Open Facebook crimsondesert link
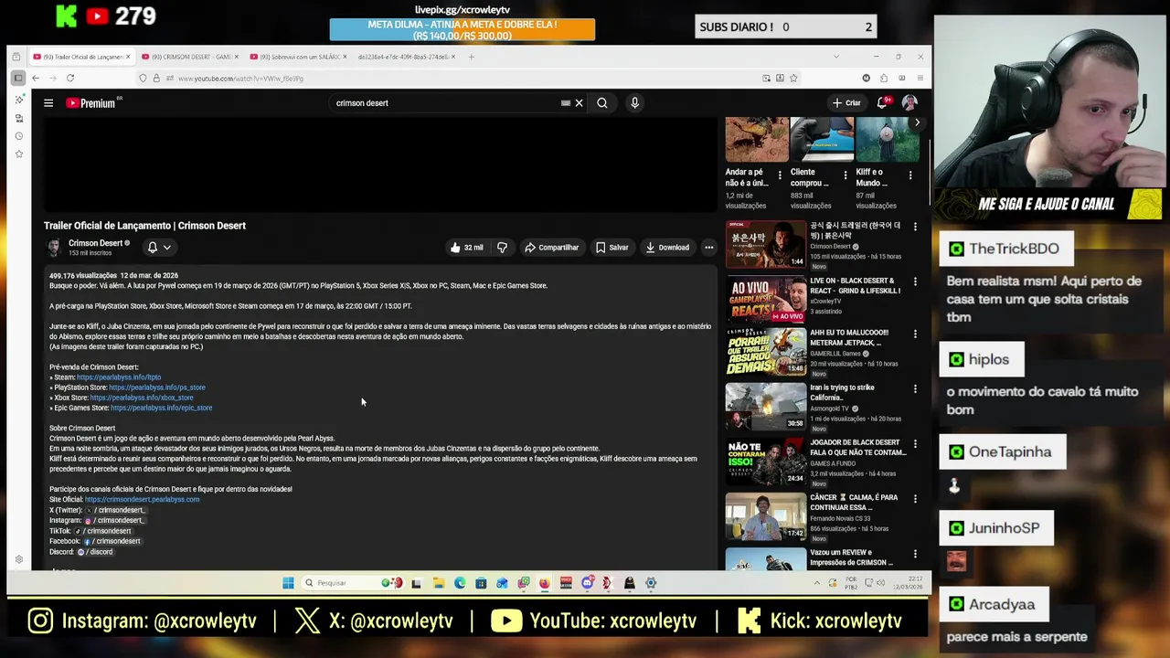Image resolution: width=1170 pixels, height=658 pixels. tap(112, 541)
